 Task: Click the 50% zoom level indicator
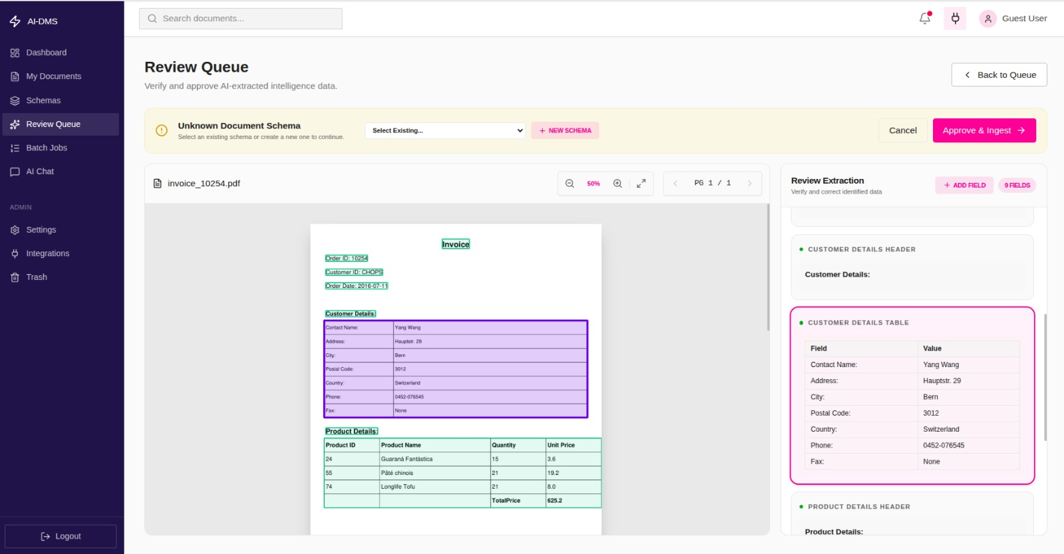[593, 184]
